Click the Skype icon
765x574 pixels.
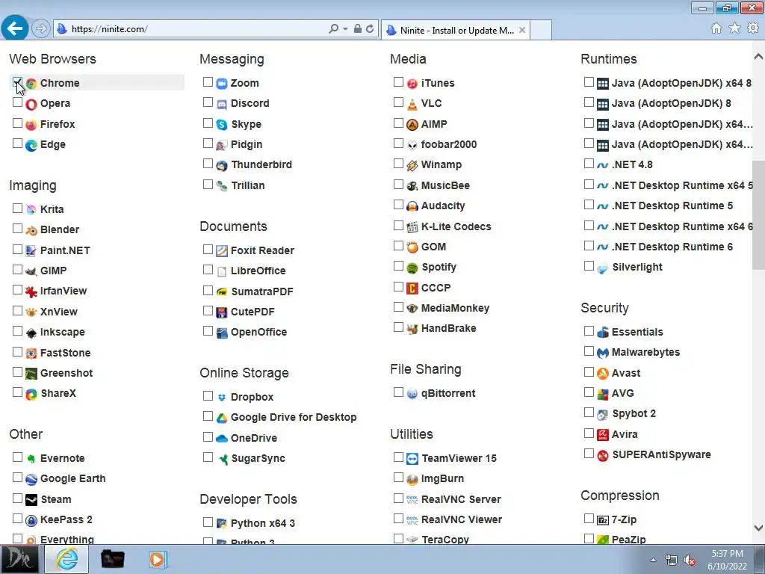pos(221,125)
